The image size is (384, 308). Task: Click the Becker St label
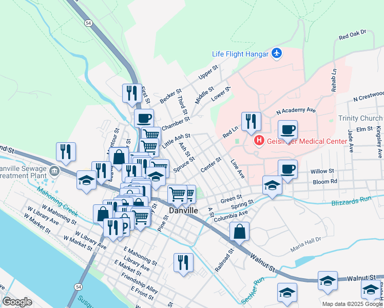tap(170, 96)
